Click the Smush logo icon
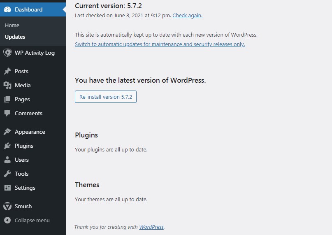The image size is (332, 235). click(x=7, y=206)
